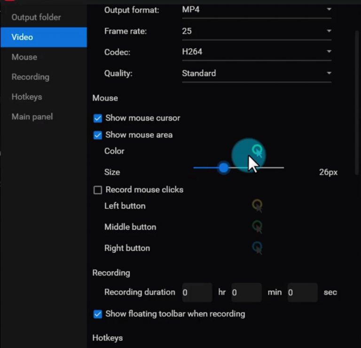Open the Output format dropdown
This screenshot has height=348, width=361.
point(257,10)
